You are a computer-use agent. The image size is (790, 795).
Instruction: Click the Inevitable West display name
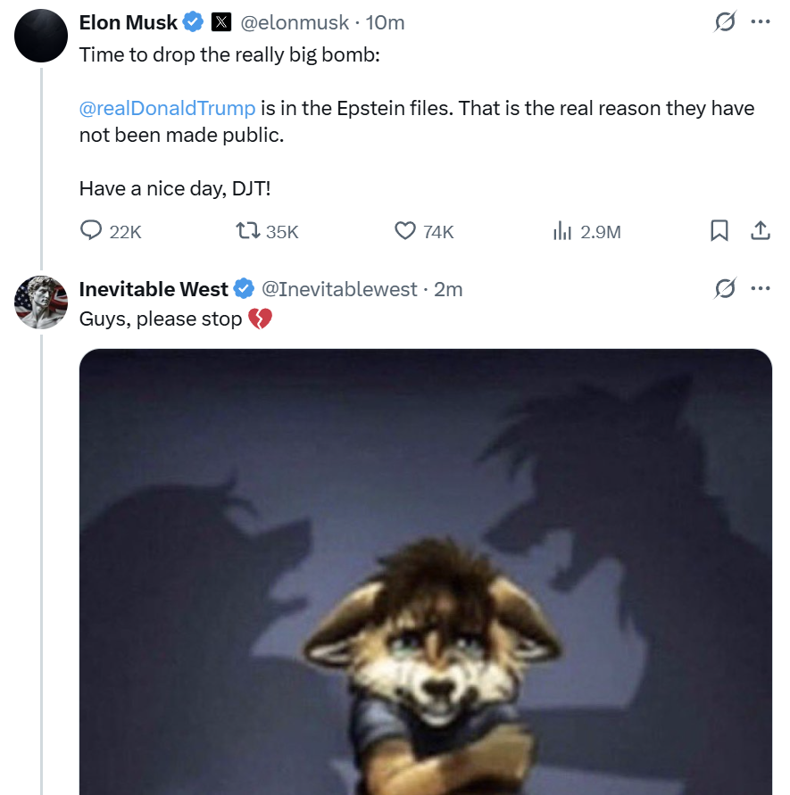[154, 289]
